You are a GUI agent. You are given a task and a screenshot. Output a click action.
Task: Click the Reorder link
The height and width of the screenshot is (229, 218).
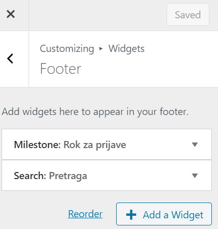[85, 214]
